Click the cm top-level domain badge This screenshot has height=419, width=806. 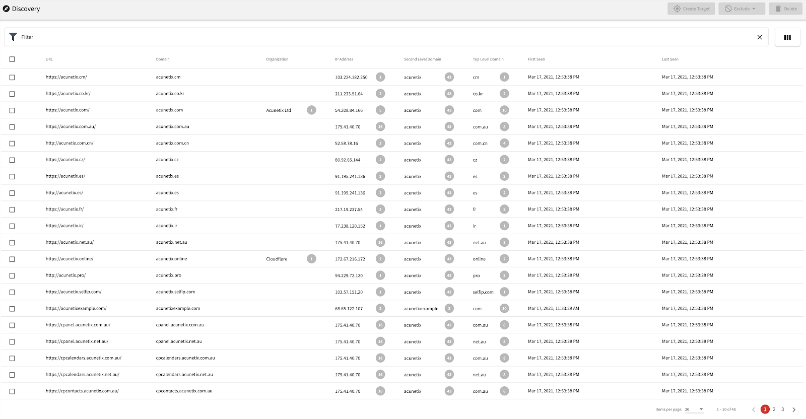click(x=504, y=77)
